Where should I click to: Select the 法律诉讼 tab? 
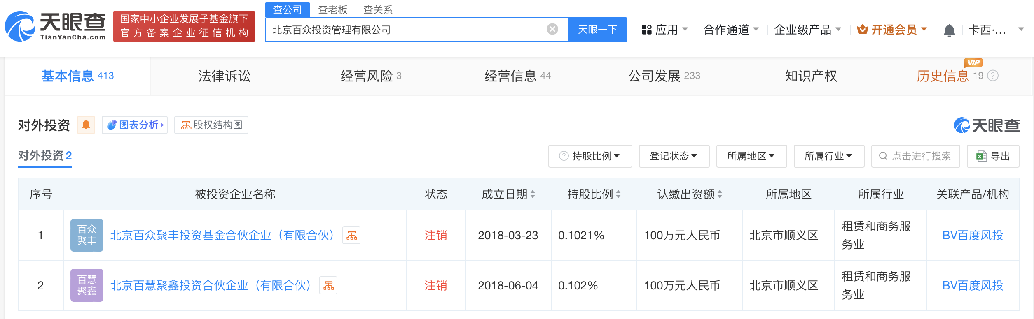[225, 76]
